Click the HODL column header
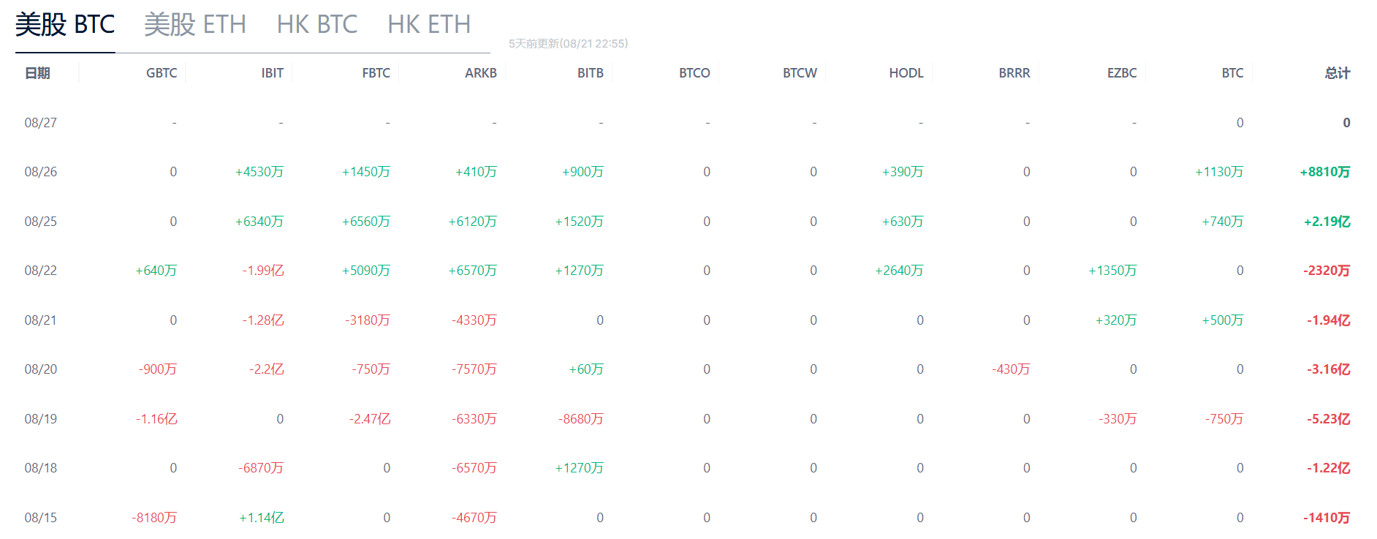1377x539 pixels. pyautogui.click(x=906, y=73)
